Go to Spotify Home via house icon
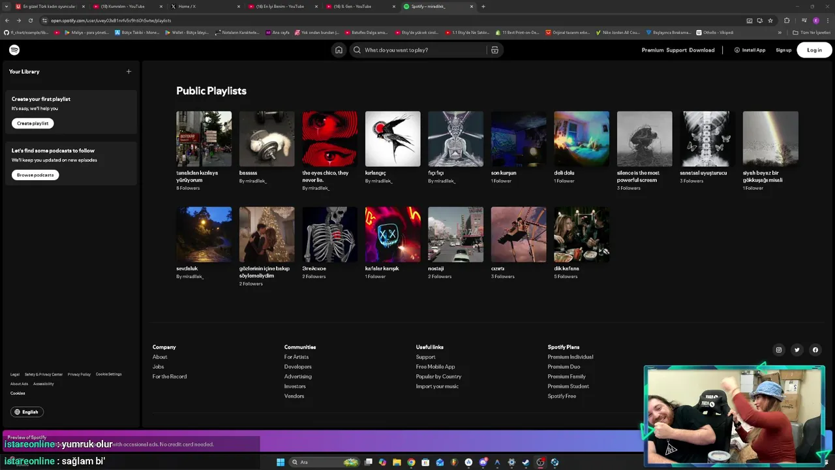The height and width of the screenshot is (470, 835). click(x=339, y=50)
